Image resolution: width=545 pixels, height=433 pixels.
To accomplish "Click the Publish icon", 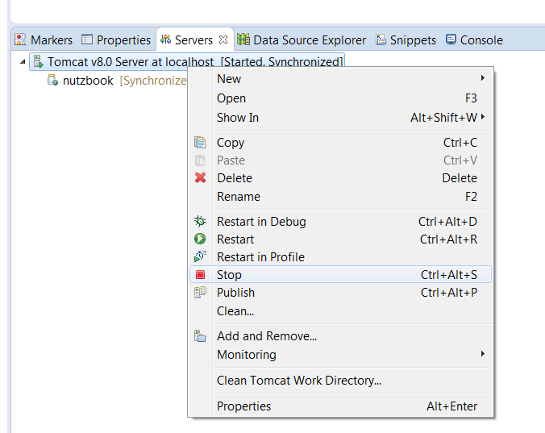I will coord(200,292).
